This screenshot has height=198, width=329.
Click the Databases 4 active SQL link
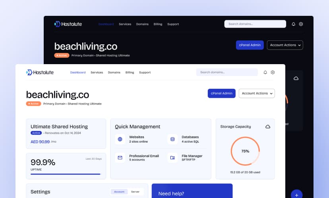coord(190,139)
